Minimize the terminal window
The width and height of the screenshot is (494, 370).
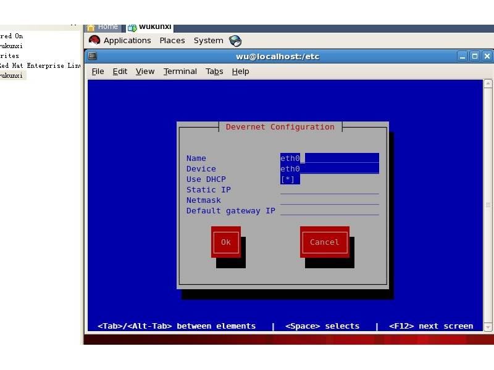point(463,56)
